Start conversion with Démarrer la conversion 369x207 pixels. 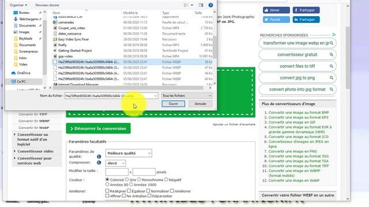pyautogui.click(x=98, y=129)
